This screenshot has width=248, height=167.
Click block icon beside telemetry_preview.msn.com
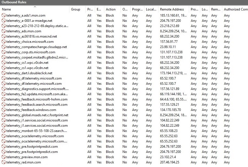(x=4, y=157)
